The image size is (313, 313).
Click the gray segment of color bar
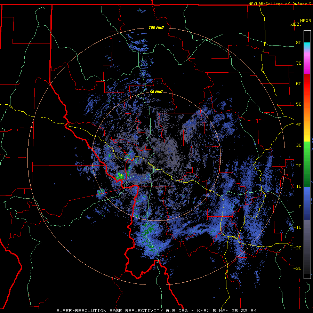pyautogui.click(x=307, y=247)
